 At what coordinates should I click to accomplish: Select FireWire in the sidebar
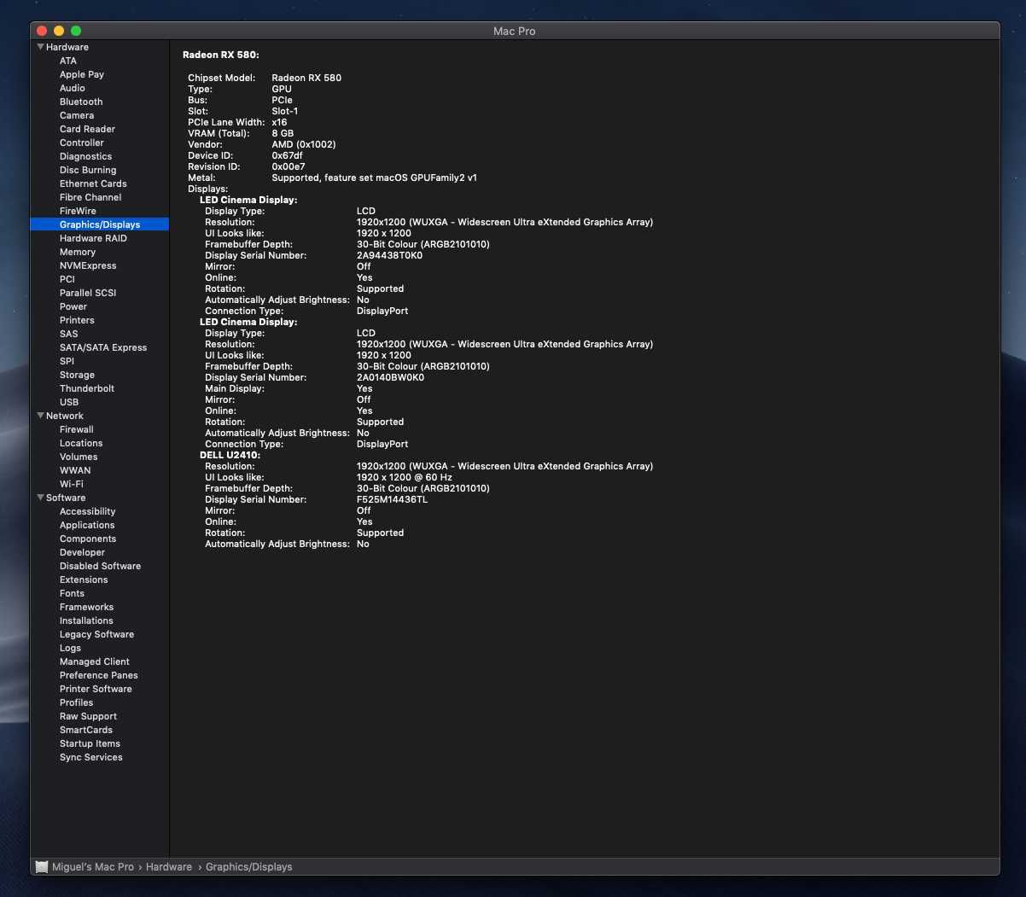coord(78,211)
